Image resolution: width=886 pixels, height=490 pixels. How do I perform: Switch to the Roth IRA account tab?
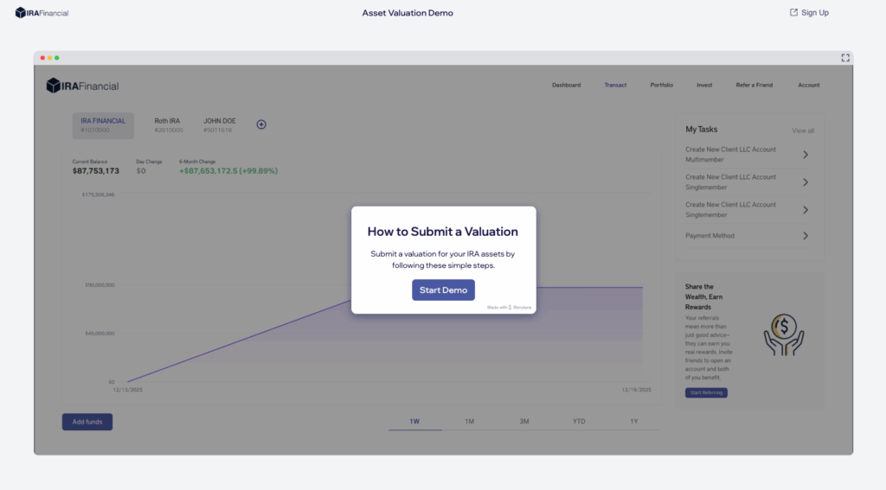tap(169, 125)
